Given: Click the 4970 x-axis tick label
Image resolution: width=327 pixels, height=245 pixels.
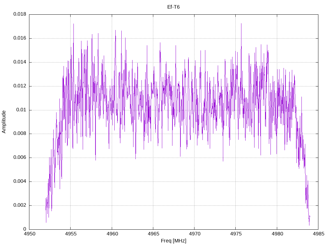Looking at the screenshot, I should click(x=195, y=234).
